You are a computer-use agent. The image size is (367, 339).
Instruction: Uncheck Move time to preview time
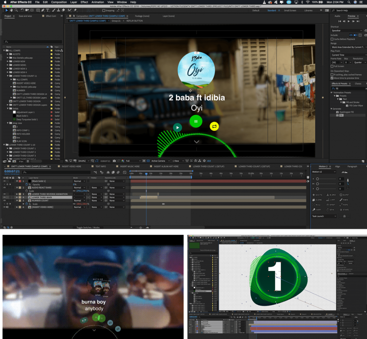click(x=332, y=78)
